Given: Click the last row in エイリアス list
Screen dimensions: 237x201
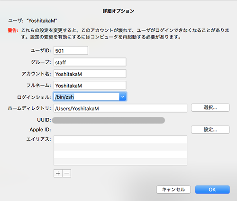Looking at the screenshot, I should 120,162.
